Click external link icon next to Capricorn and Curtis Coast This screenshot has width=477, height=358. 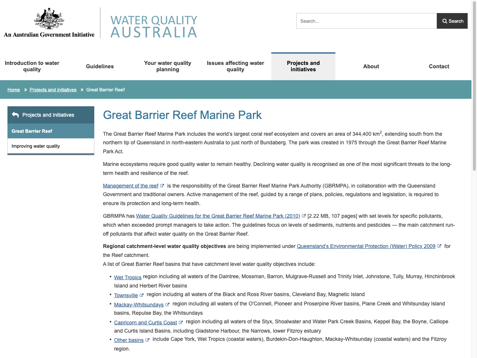pyautogui.click(x=181, y=323)
